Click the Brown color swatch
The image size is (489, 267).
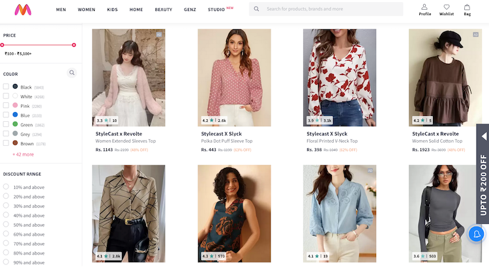[x=15, y=143]
